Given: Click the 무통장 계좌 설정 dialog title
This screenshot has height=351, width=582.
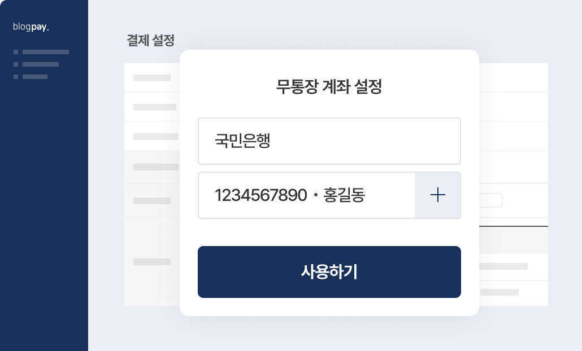Looking at the screenshot, I should [x=329, y=86].
